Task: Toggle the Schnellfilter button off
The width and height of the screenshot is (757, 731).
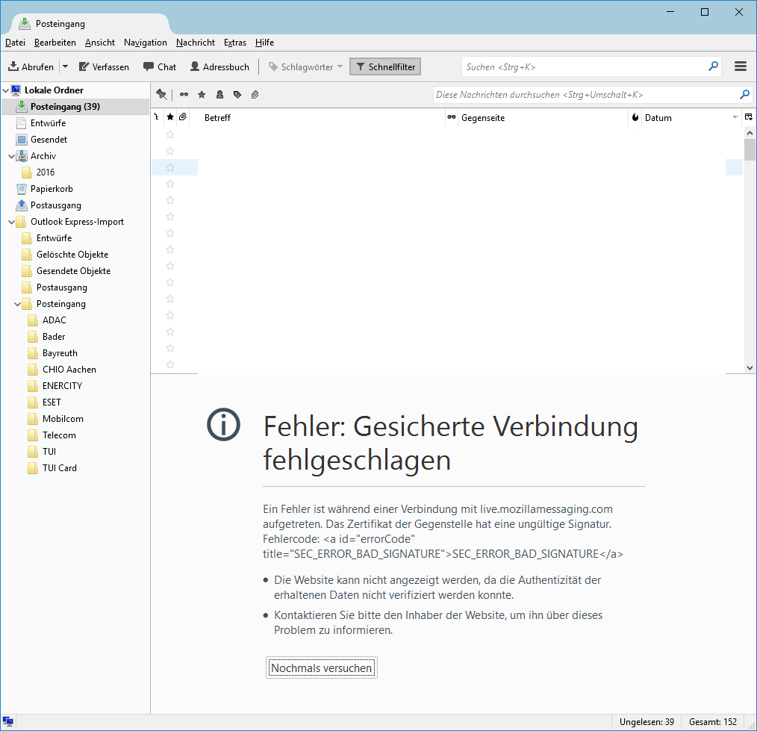Action: [385, 67]
